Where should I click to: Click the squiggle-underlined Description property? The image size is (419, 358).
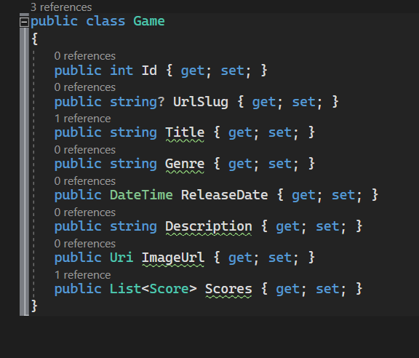click(209, 227)
